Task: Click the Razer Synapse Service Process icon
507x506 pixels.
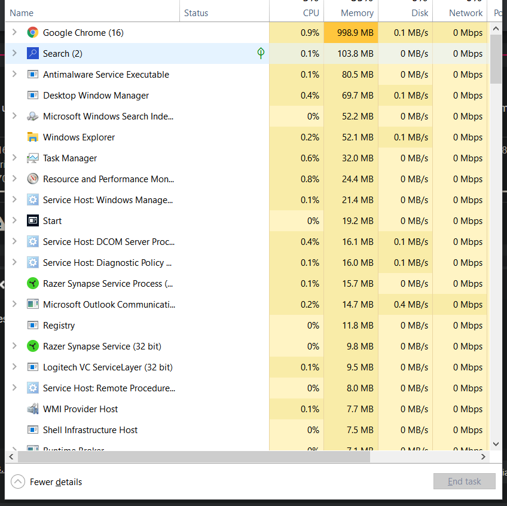Action: pos(33,283)
